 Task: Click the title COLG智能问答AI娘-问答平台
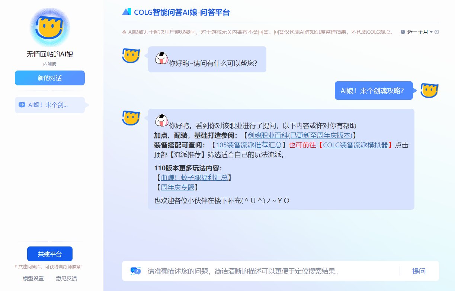[182, 12]
